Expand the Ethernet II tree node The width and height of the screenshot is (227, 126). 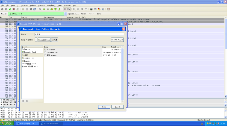point(1,102)
